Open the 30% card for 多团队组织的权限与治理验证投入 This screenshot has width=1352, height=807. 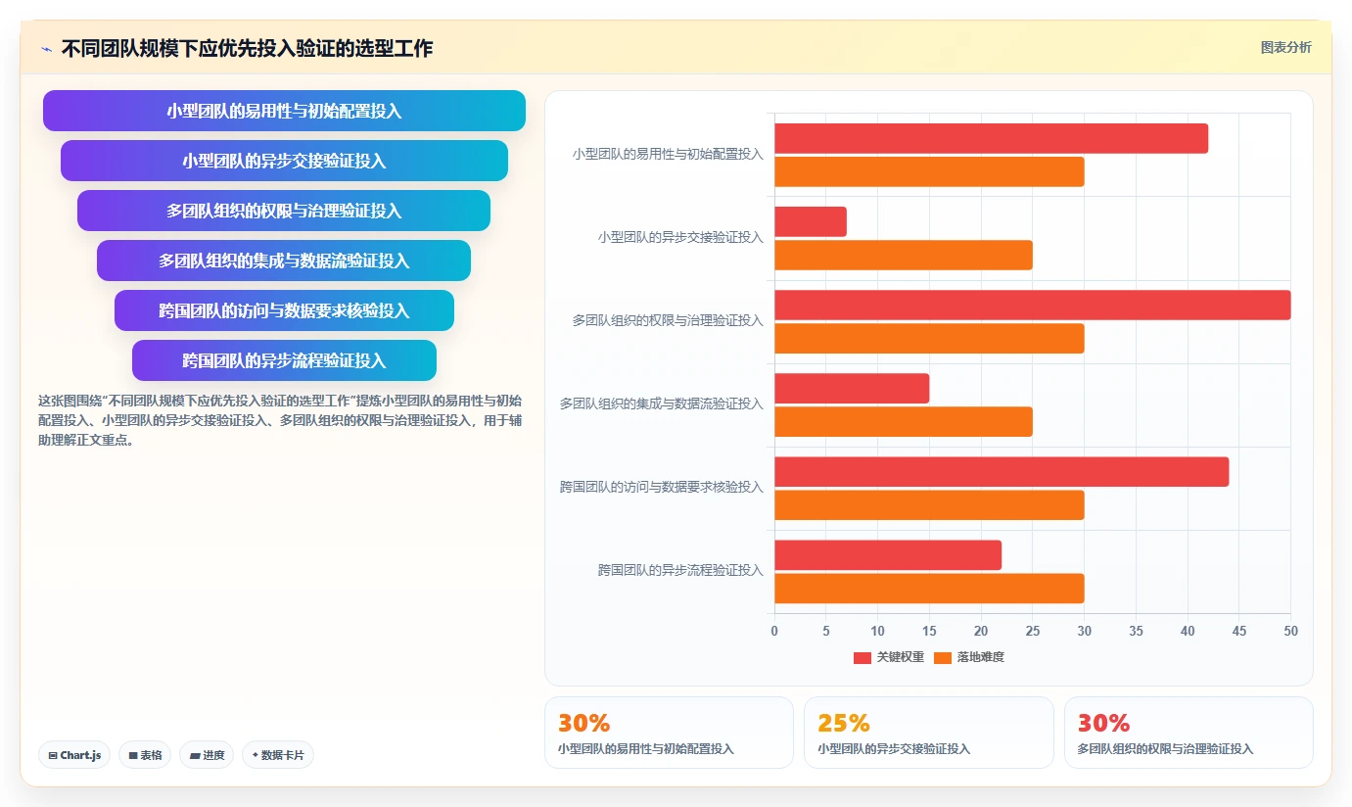(x=1189, y=733)
